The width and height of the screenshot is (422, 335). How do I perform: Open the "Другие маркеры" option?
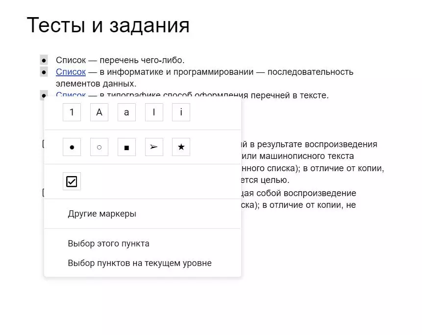click(102, 213)
